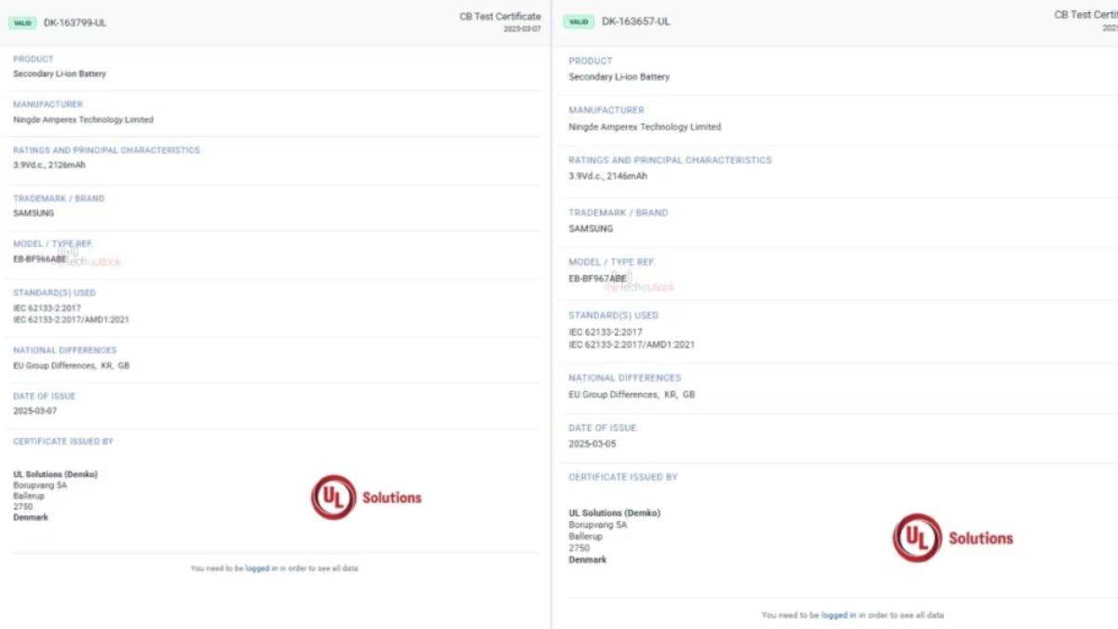This screenshot has width=1118, height=629.
Task: Click 'Ningde Amperex Technology Limited' on right certificate
Action: pos(645,127)
